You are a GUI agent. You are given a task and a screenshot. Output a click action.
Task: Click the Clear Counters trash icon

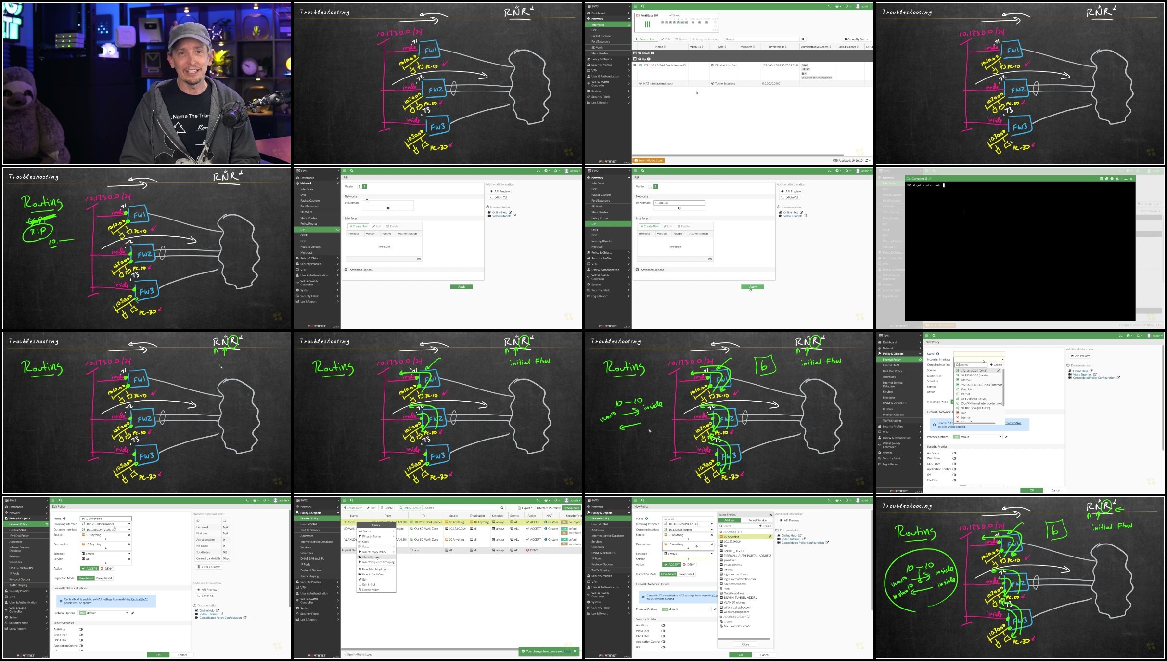(x=198, y=567)
